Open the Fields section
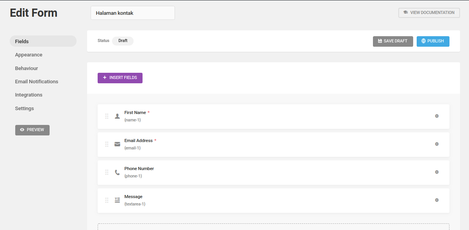Image resolution: width=469 pixels, height=230 pixels. click(x=43, y=41)
